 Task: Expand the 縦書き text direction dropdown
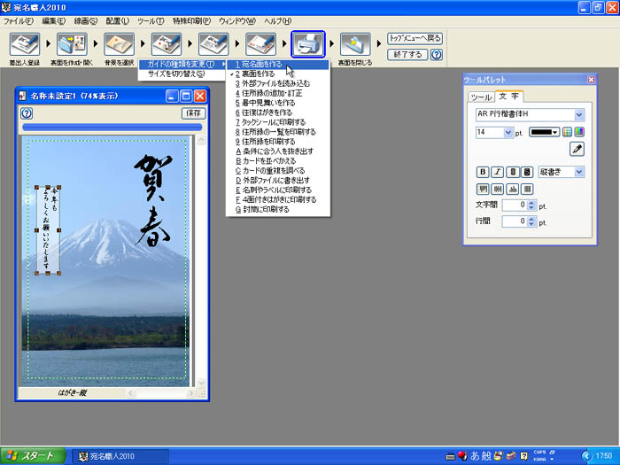click(x=578, y=172)
